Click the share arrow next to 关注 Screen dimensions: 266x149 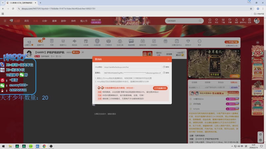tap(83, 52)
